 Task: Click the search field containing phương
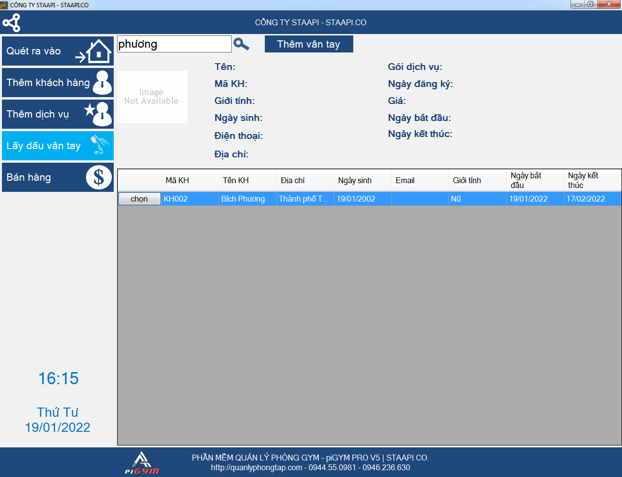click(174, 44)
